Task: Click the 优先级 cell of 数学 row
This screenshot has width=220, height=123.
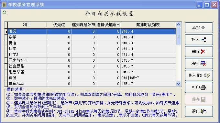Action: [59, 37]
